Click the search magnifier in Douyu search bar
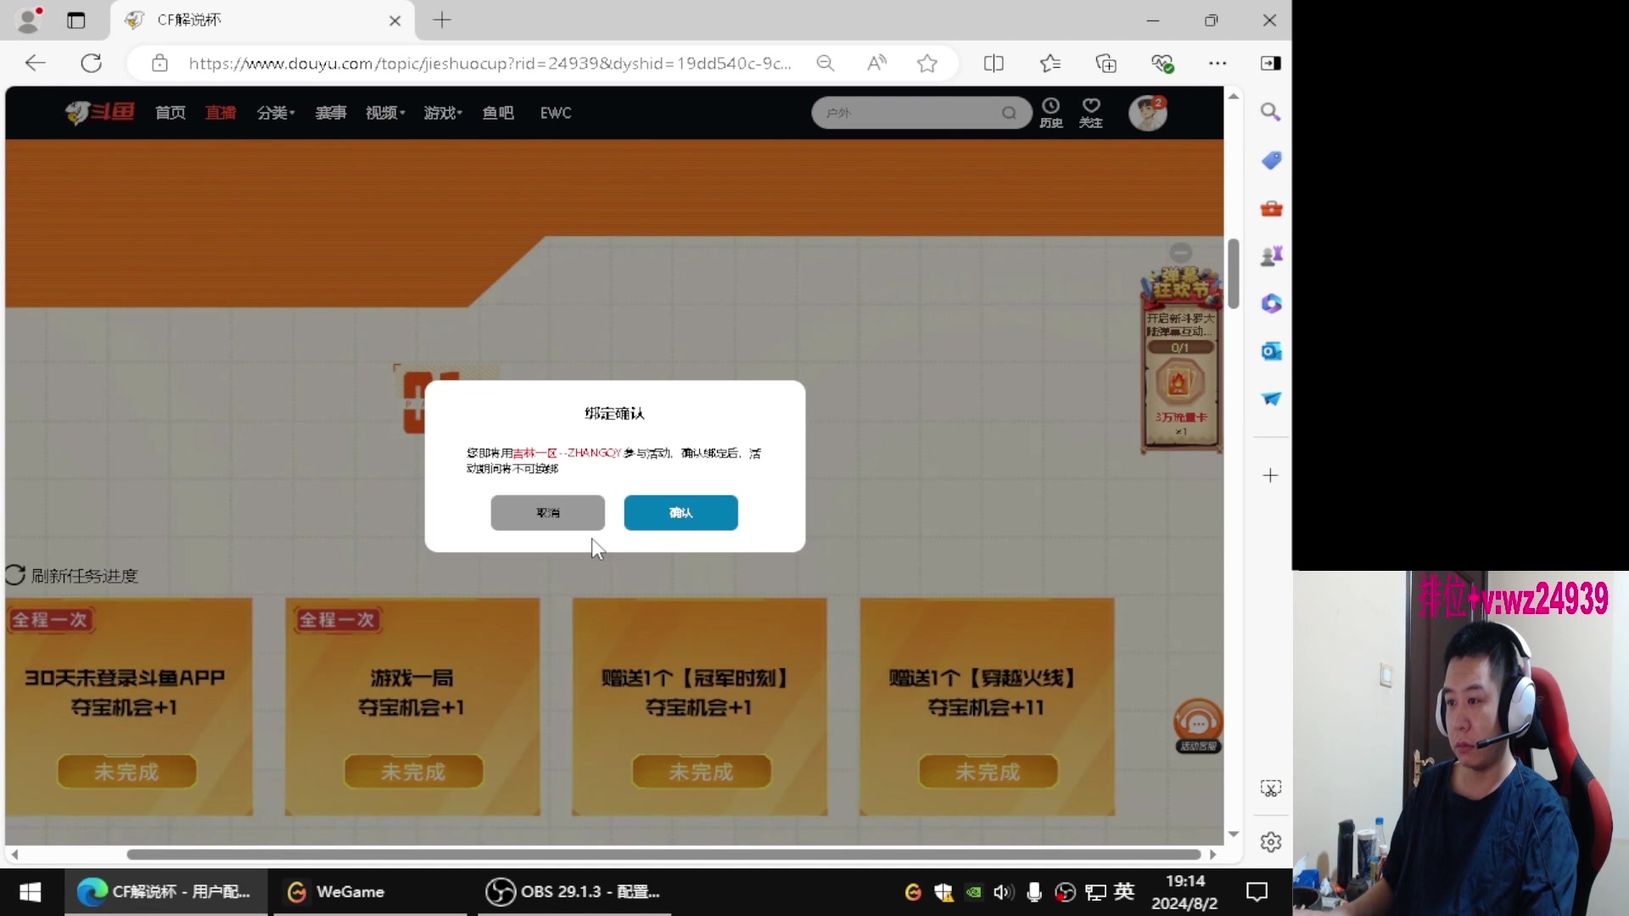 [x=1009, y=112]
